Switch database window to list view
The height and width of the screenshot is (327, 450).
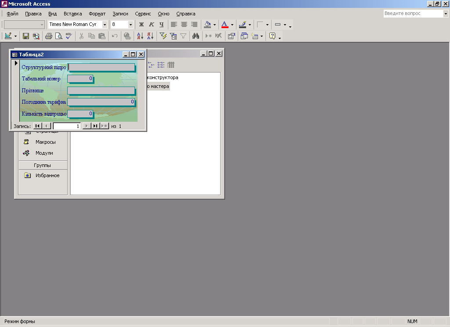click(x=161, y=65)
